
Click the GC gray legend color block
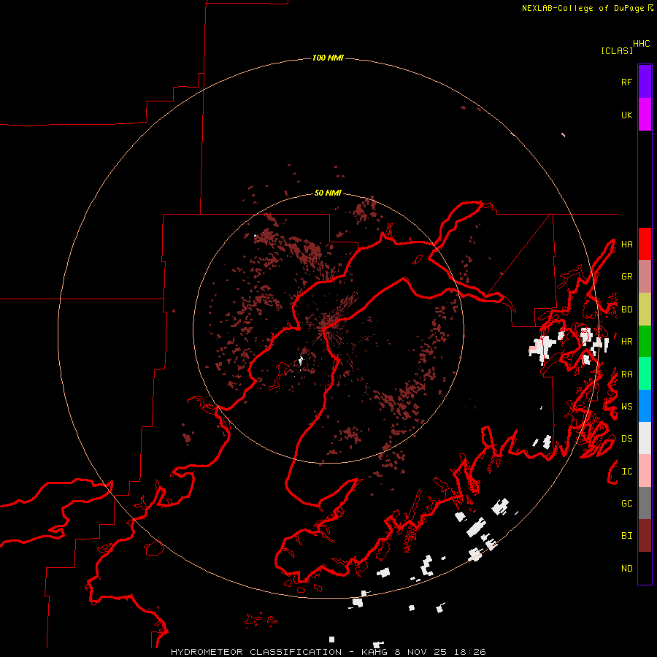click(x=645, y=503)
